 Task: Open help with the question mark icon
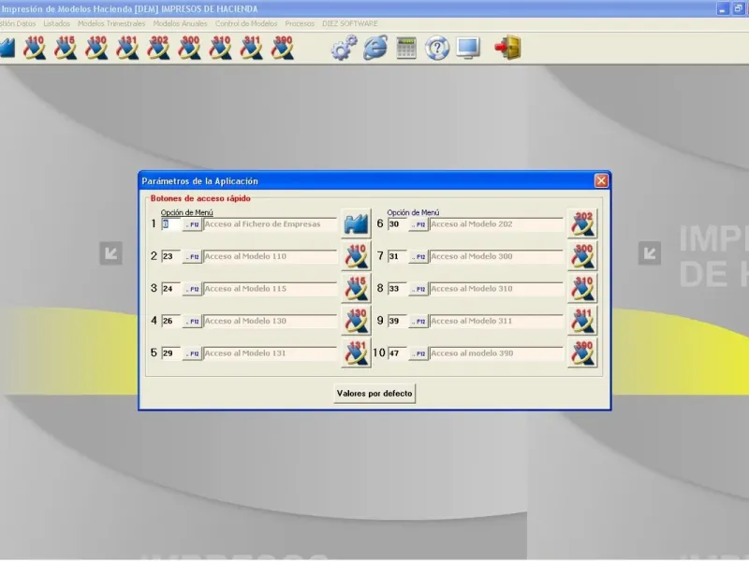click(437, 48)
